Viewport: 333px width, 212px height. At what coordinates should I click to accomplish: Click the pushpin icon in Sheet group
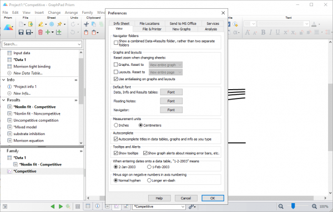[x=59, y=24]
